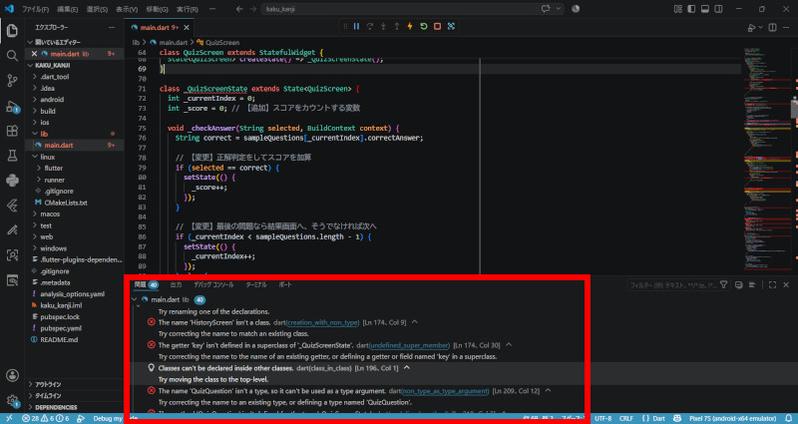Open the Run and Debug view

point(12,107)
